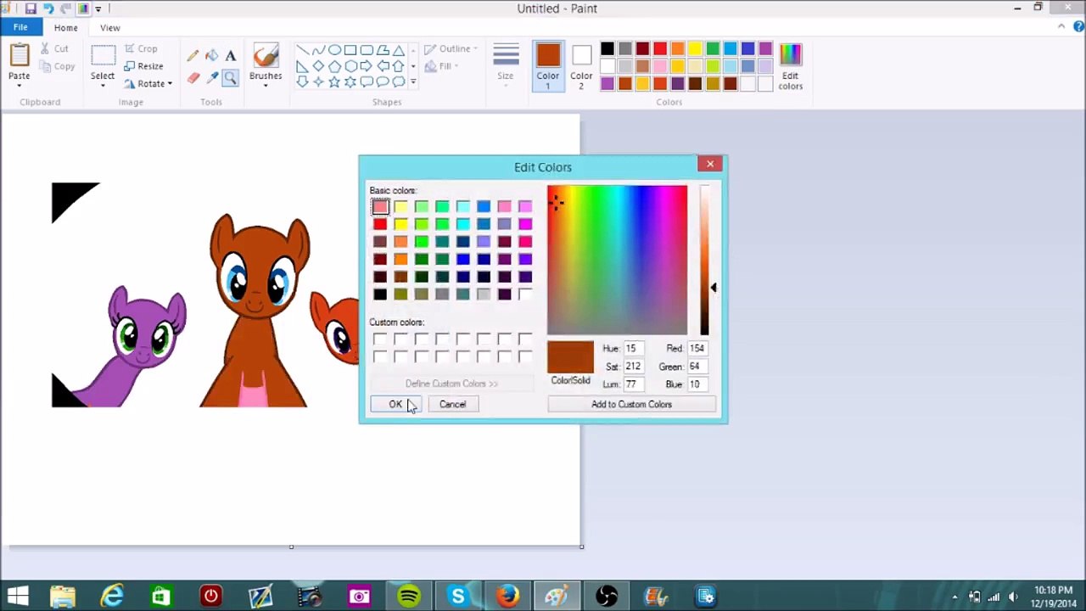The height and width of the screenshot is (611, 1086).
Task: Select the Eraser tool
Action: [193, 78]
